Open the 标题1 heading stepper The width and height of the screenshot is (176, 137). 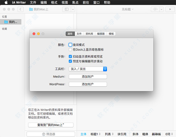click(96, 134)
